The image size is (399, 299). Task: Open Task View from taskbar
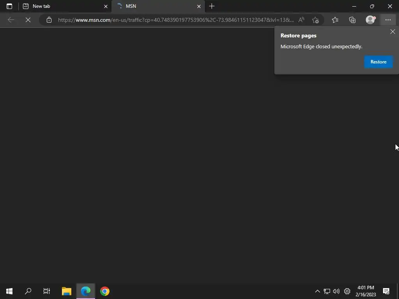(47, 291)
